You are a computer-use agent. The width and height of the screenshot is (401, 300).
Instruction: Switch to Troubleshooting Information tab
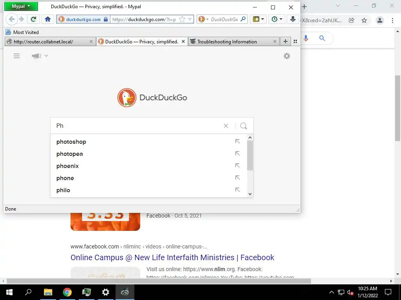tap(230, 41)
